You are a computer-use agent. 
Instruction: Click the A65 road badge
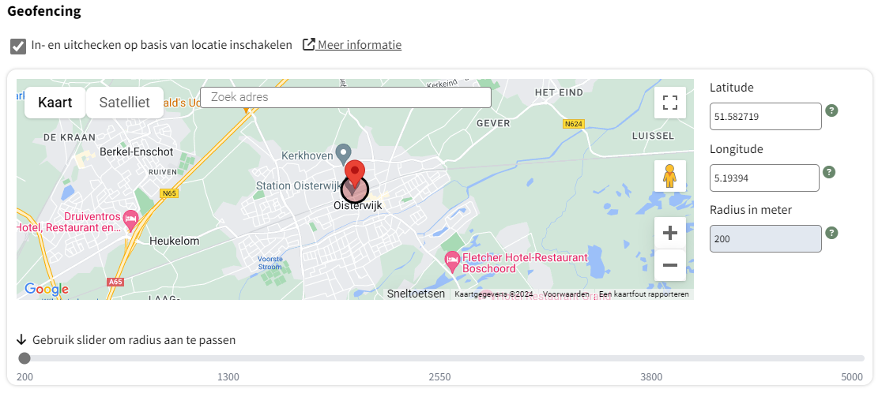pyautogui.click(x=115, y=282)
